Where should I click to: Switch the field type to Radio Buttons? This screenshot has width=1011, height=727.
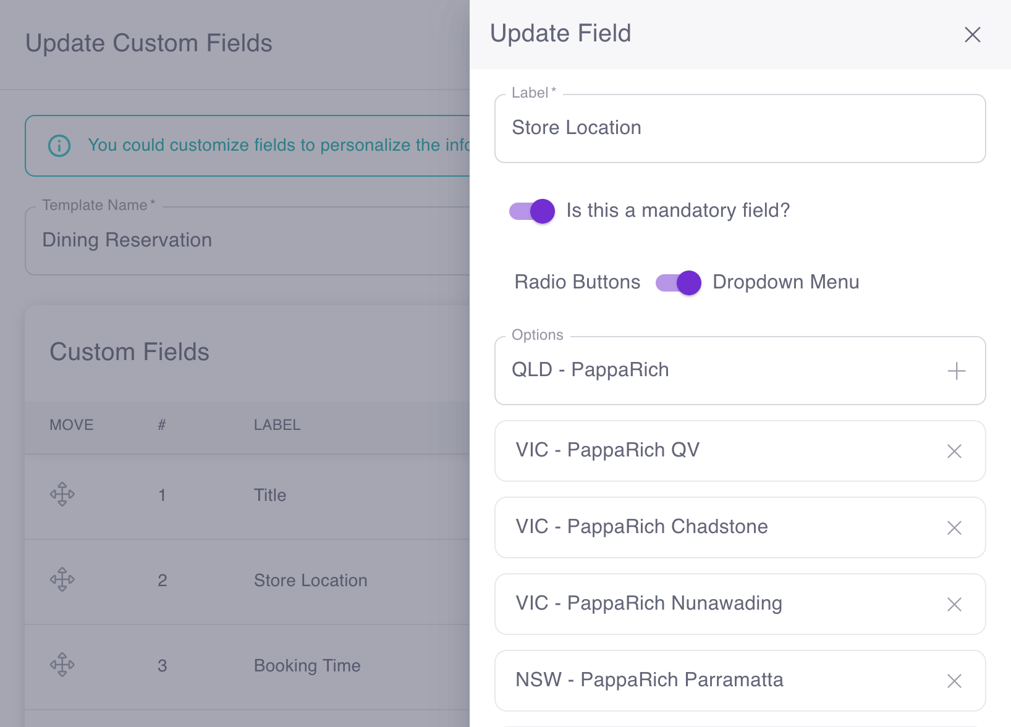click(678, 282)
